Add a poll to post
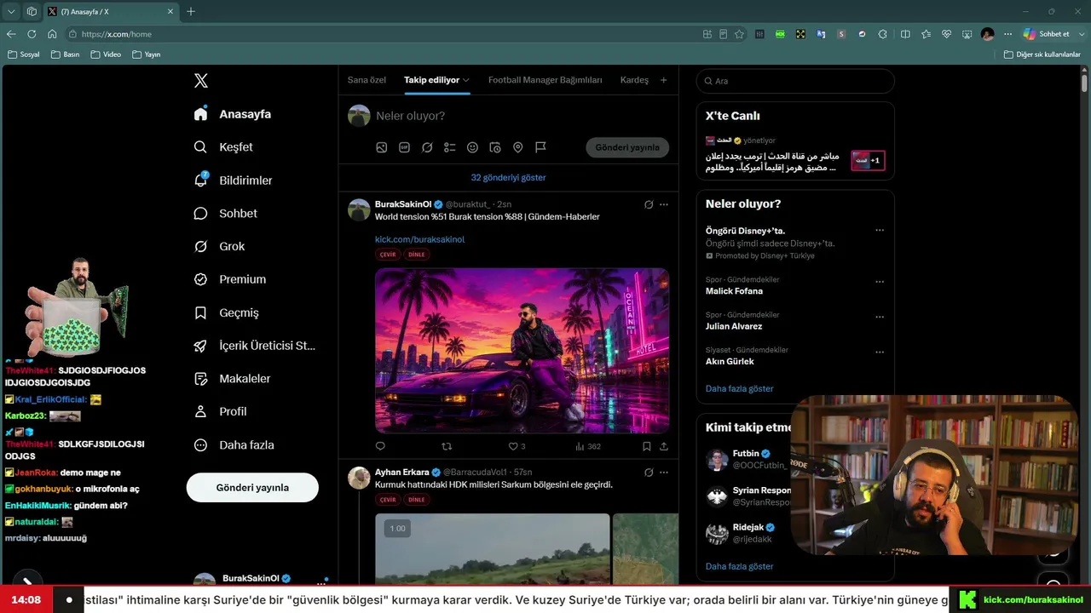Screen dimensions: 1091x613 pos(450,147)
